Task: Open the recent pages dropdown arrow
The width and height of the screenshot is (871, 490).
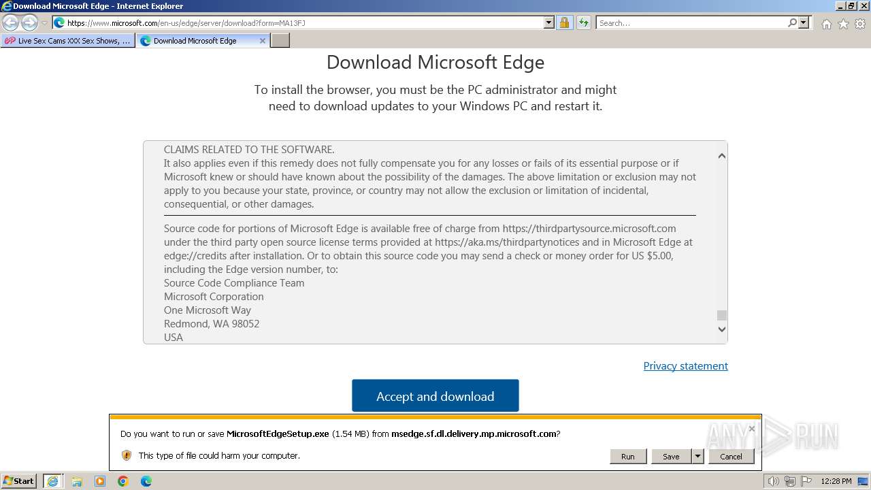Action: tap(44, 23)
